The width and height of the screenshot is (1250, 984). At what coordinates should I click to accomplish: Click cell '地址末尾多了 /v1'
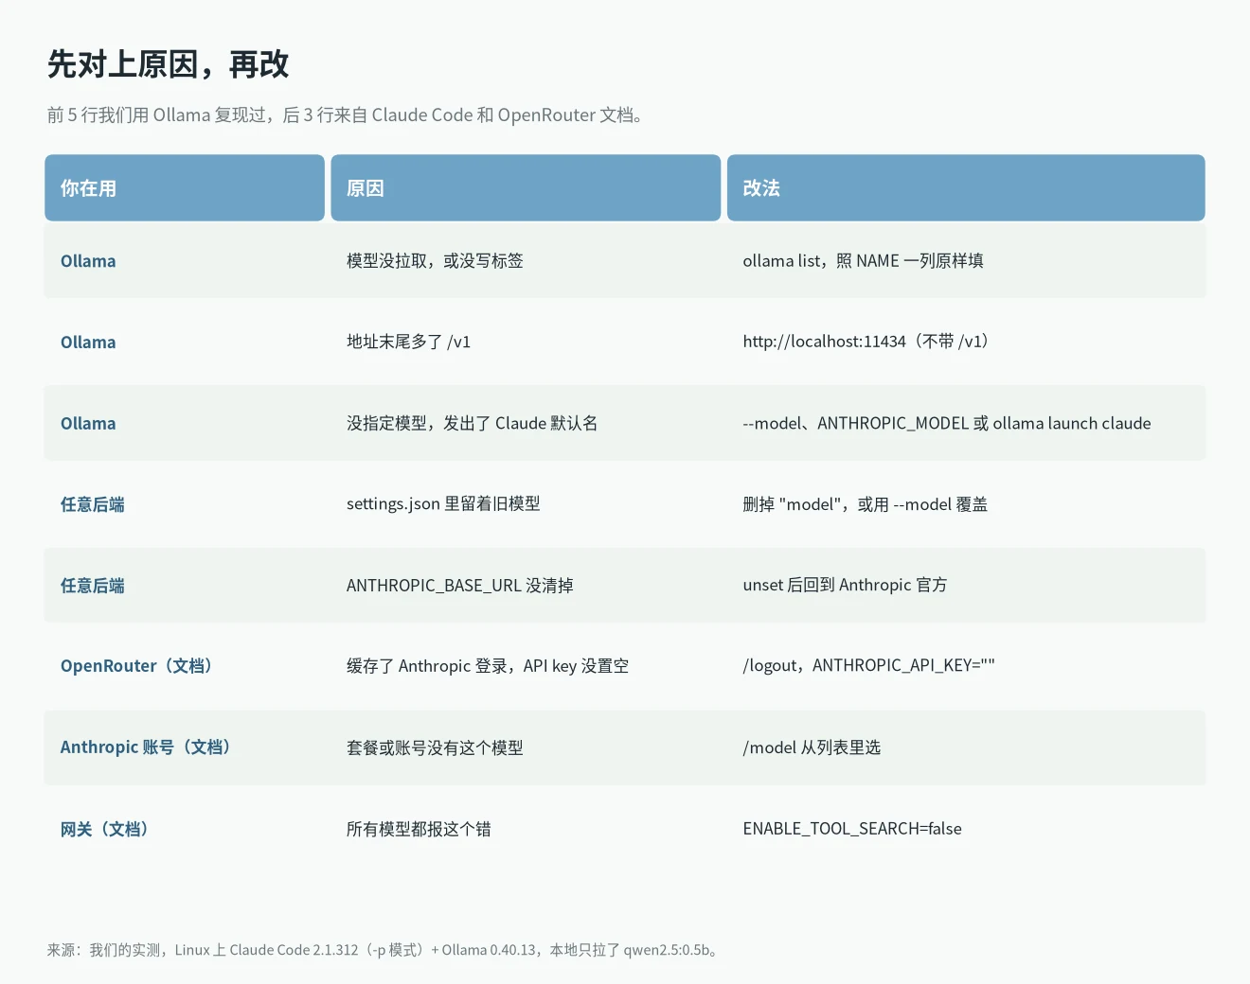click(x=408, y=343)
